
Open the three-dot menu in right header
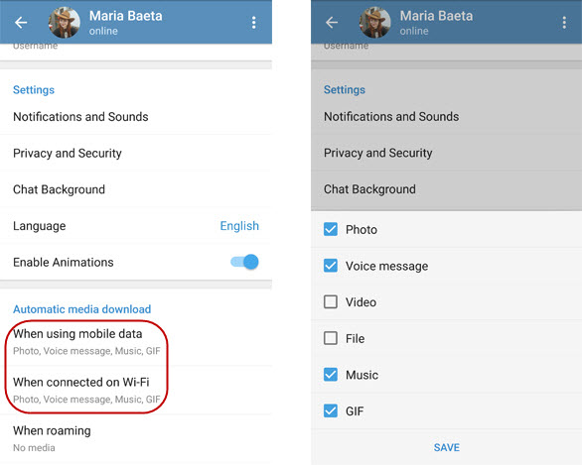click(564, 23)
